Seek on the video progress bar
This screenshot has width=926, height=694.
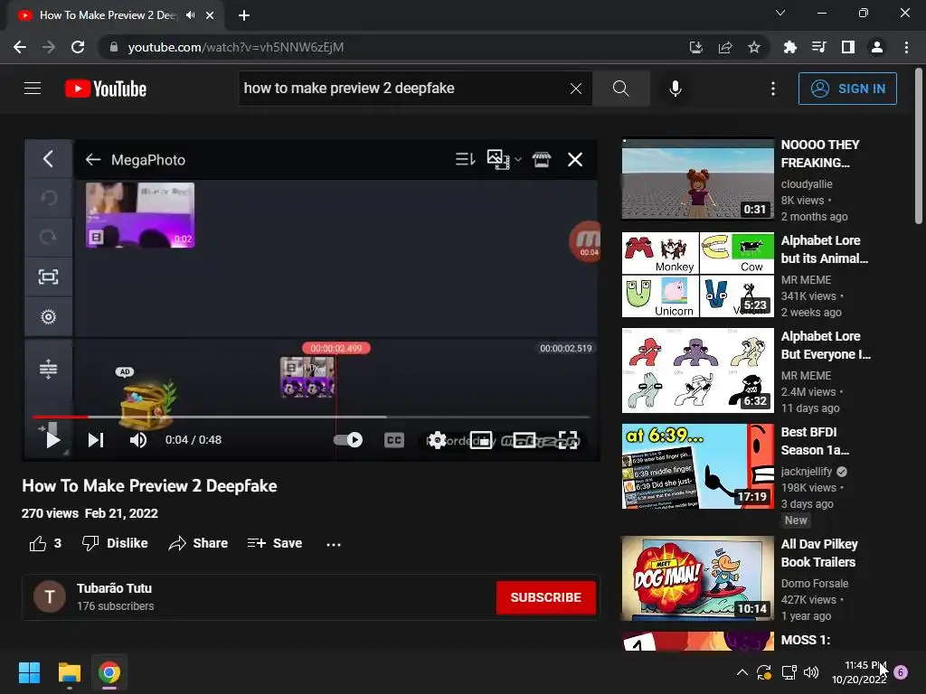311,417
